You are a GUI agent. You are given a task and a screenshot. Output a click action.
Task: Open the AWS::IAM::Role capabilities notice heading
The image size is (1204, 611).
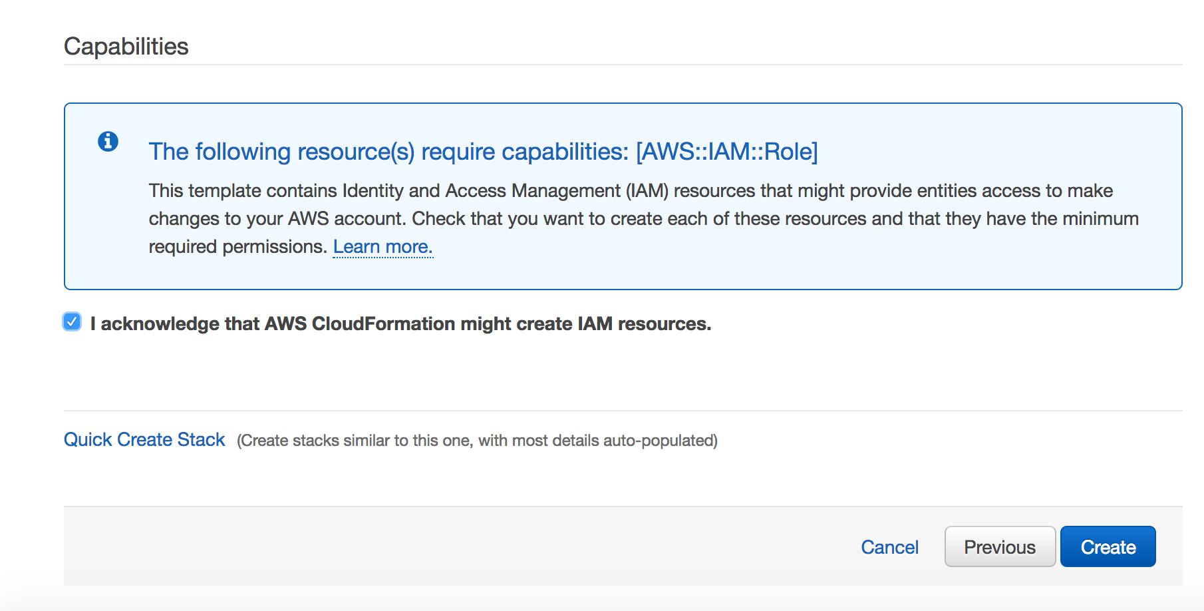(484, 151)
